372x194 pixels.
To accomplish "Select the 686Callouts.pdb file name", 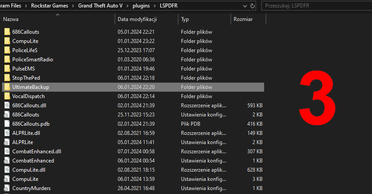I will pyautogui.click(x=31, y=124).
